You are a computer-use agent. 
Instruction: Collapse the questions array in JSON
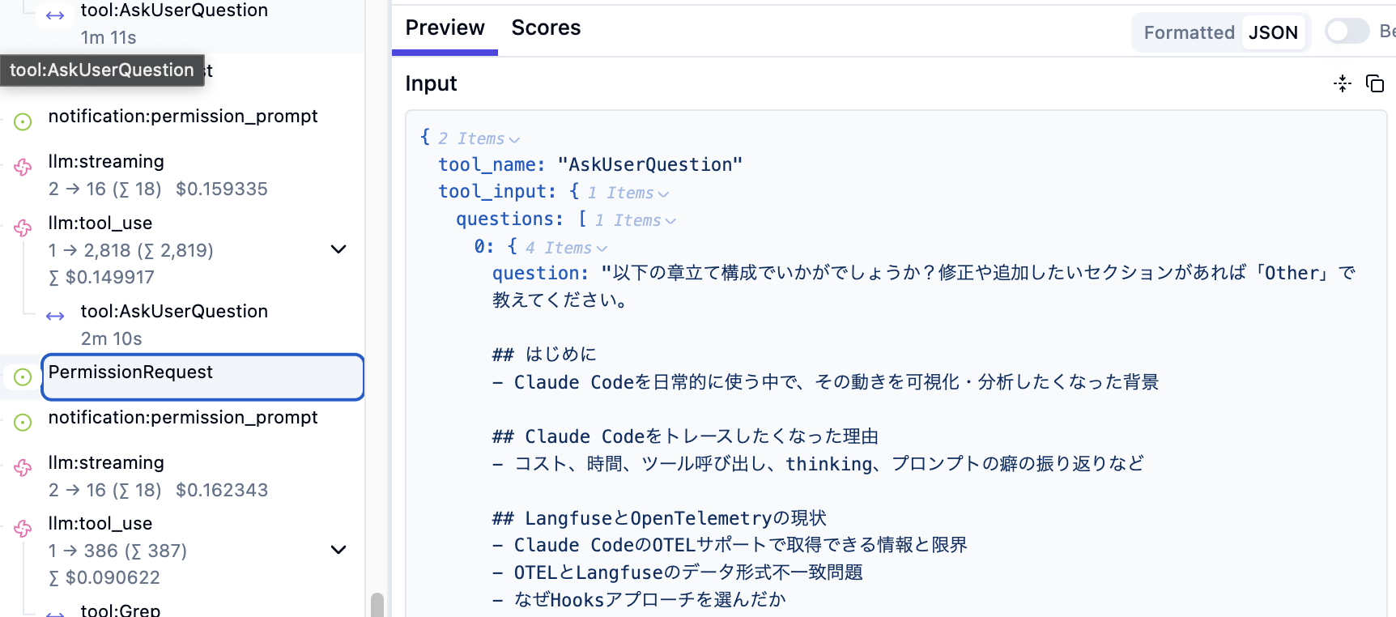670,219
